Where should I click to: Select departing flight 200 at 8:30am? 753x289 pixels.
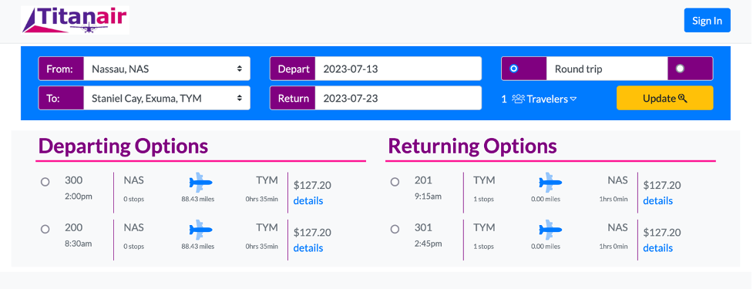45,230
